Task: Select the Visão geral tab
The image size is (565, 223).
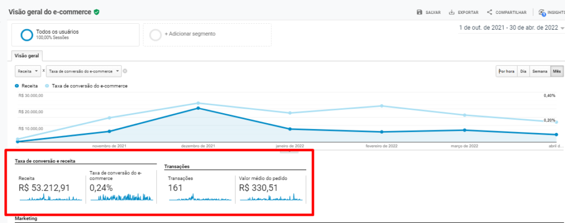Action: click(x=27, y=56)
